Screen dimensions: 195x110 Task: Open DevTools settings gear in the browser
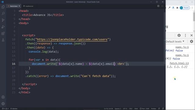tap(179, 35)
